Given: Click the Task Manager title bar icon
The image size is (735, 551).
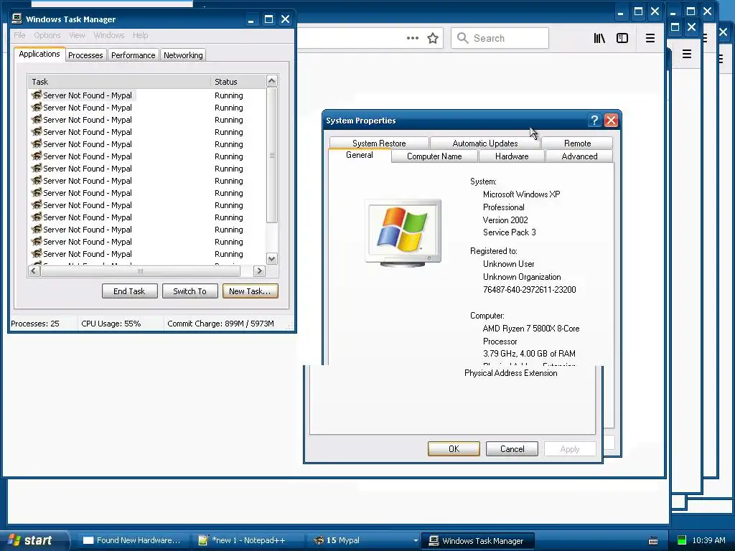Looking at the screenshot, I should coord(17,19).
